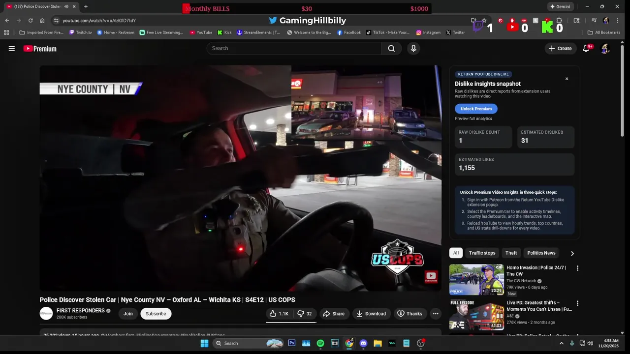This screenshot has width=630, height=354.
Task: Open Twitter bookmark
Action: click(x=455, y=32)
